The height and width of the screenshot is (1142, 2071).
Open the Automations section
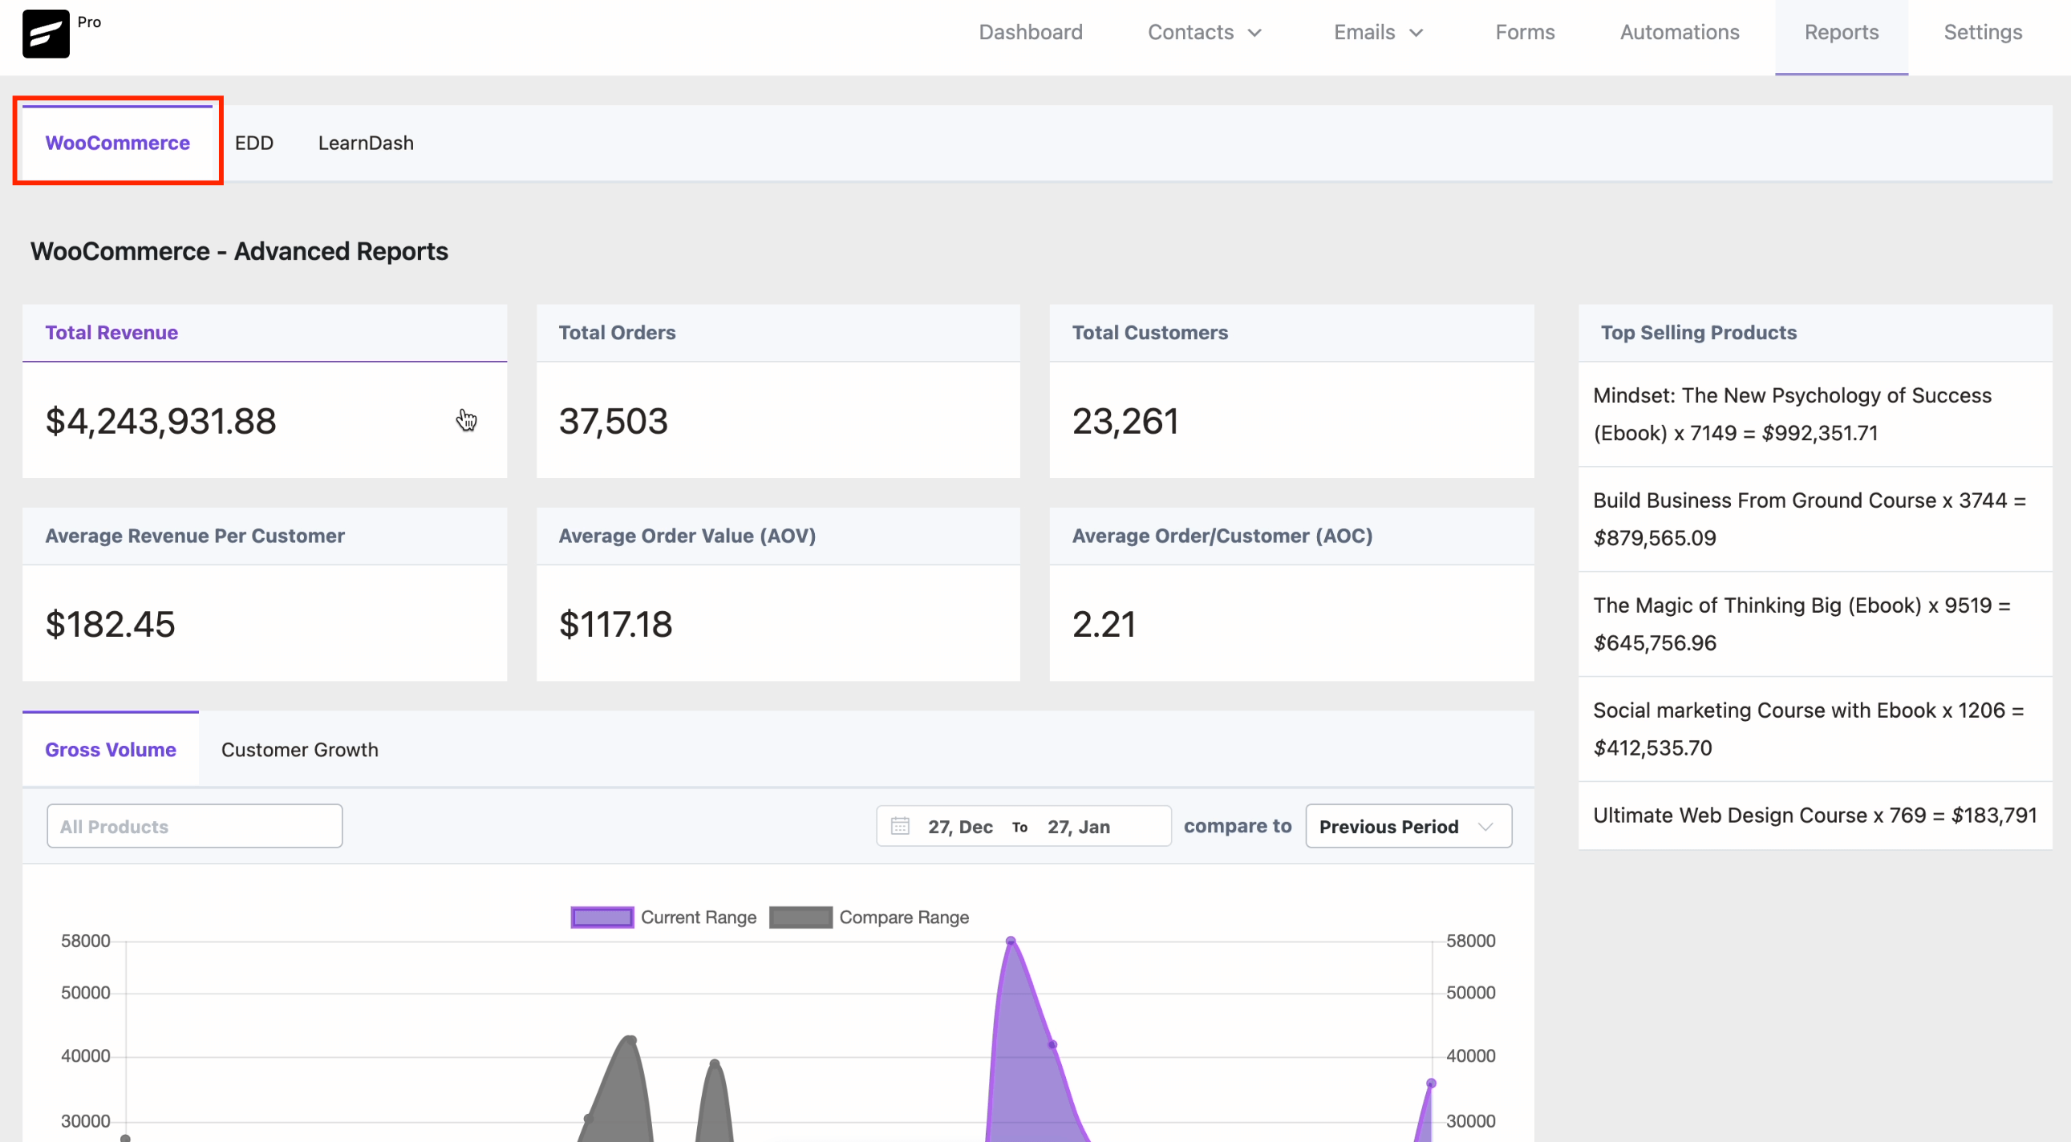tap(1680, 32)
